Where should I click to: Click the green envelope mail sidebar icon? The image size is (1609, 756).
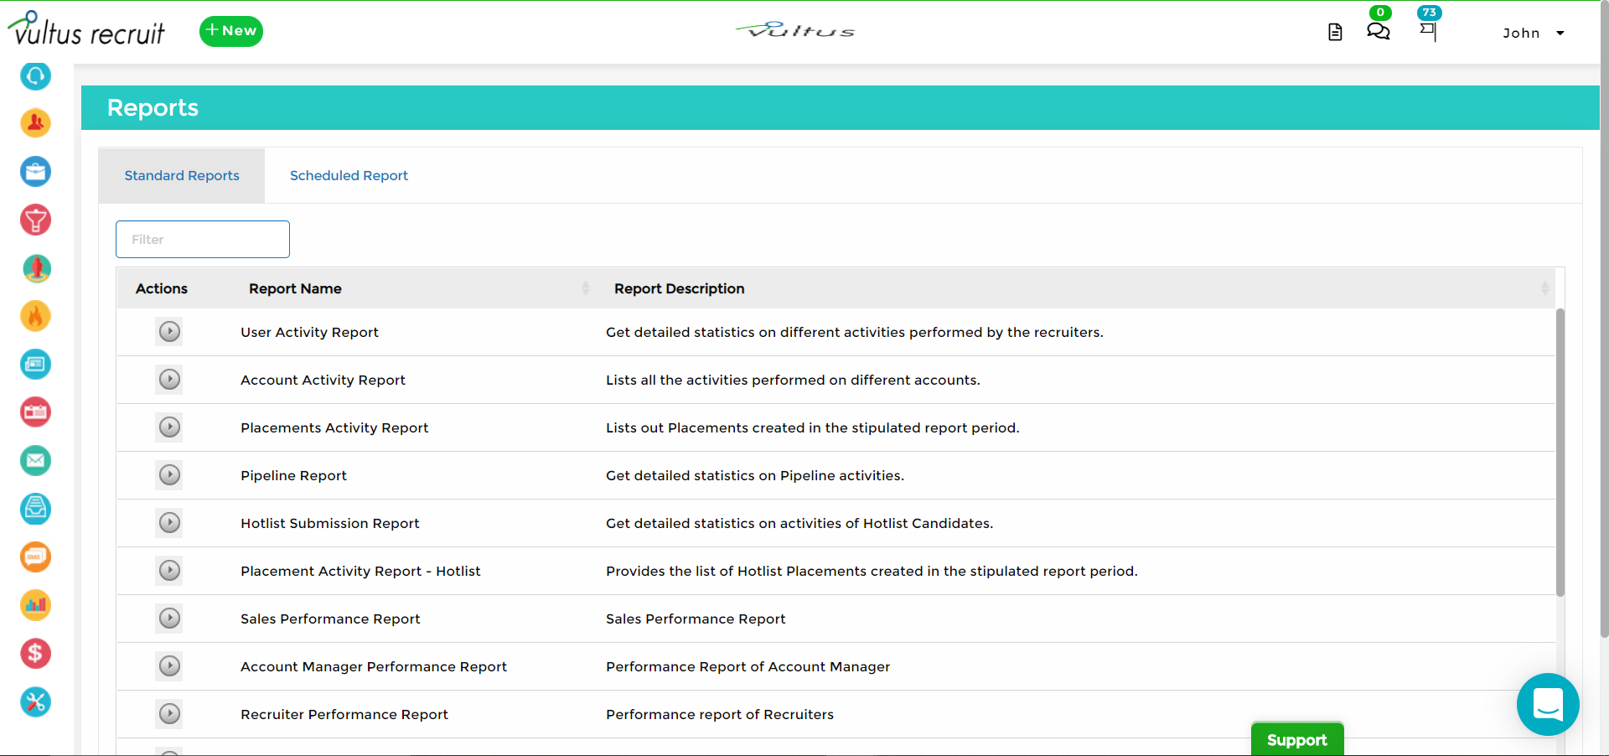[x=35, y=460]
